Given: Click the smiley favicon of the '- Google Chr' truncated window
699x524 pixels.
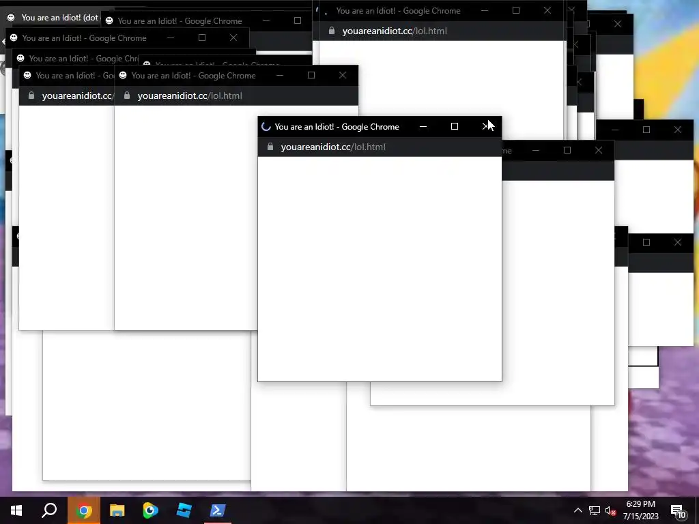Looking at the screenshot, I should click(20, 59).
